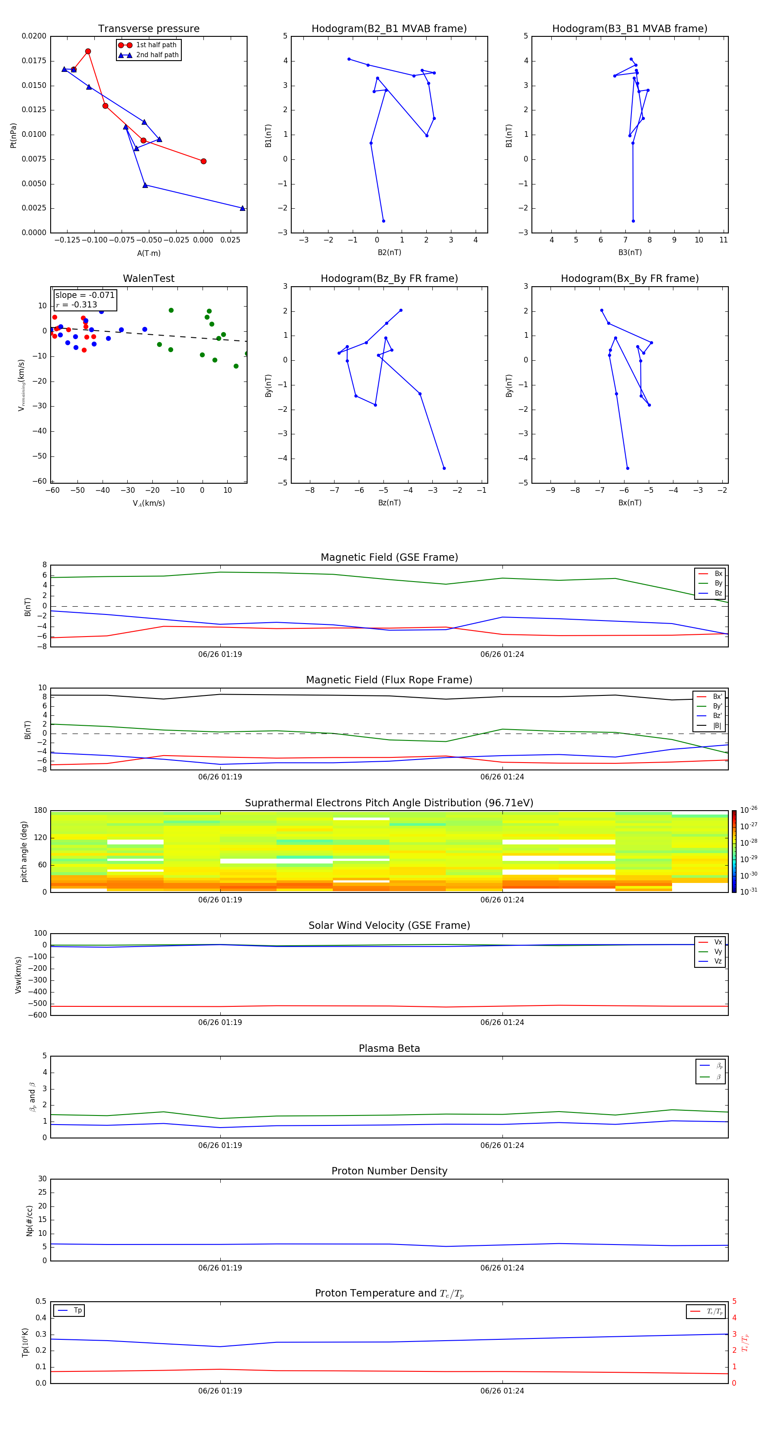
Task: Click the 'Np(#/cc)' axis label
Action: coord(29,1220)
